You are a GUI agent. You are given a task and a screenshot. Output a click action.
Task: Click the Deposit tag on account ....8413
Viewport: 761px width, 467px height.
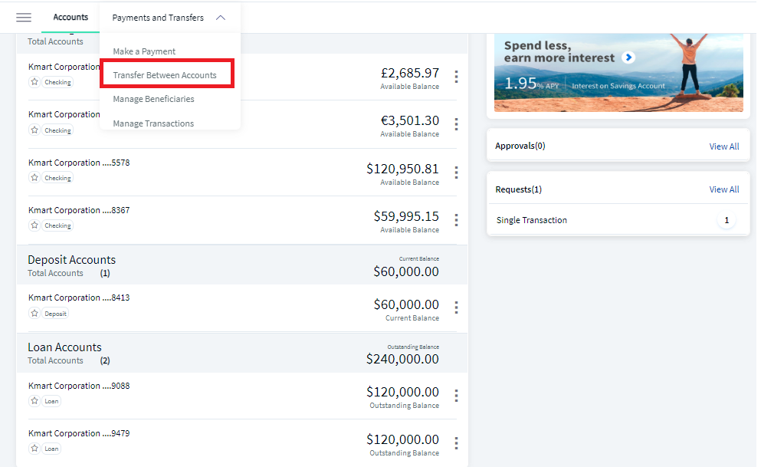coord(55,314)
